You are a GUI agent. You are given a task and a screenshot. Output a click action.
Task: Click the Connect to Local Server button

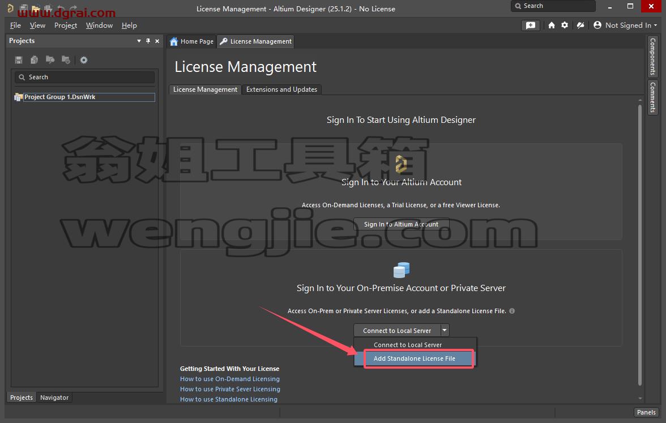396,331
